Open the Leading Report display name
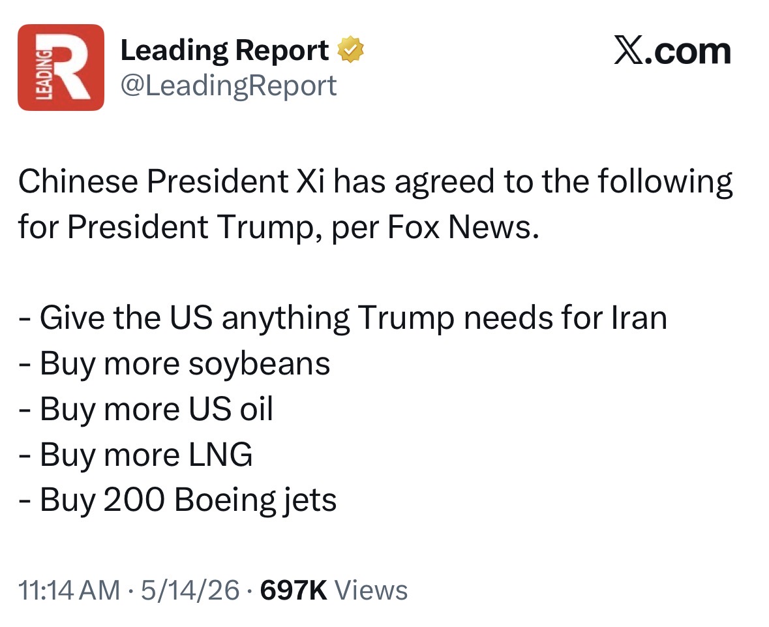The image size is (769, 627). tap(224, 50)
